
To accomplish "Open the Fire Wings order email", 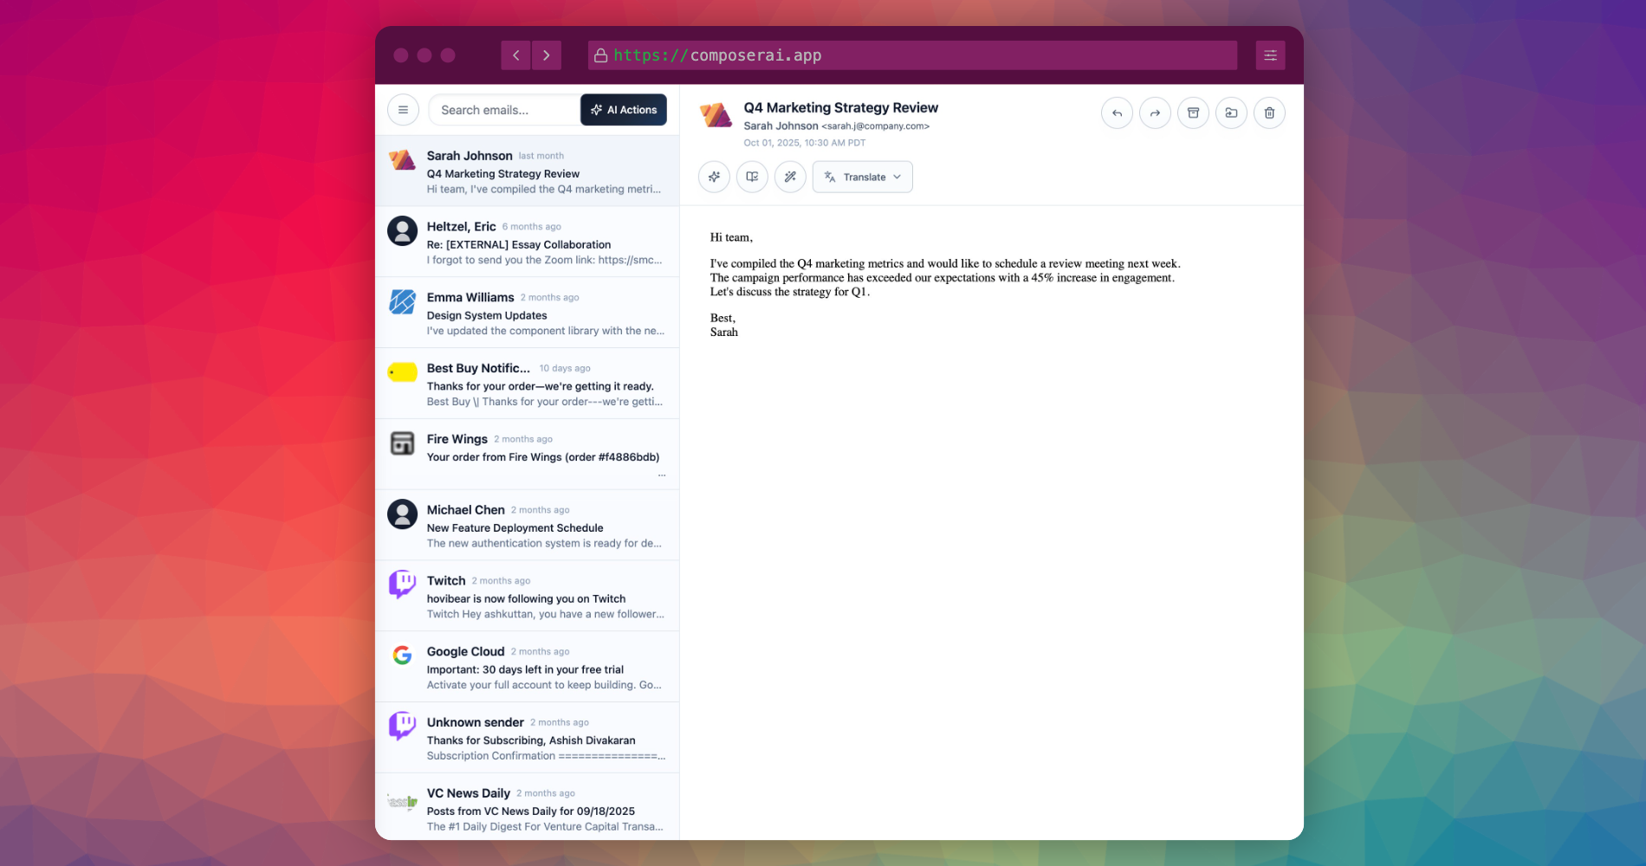I will pos(527,456).
